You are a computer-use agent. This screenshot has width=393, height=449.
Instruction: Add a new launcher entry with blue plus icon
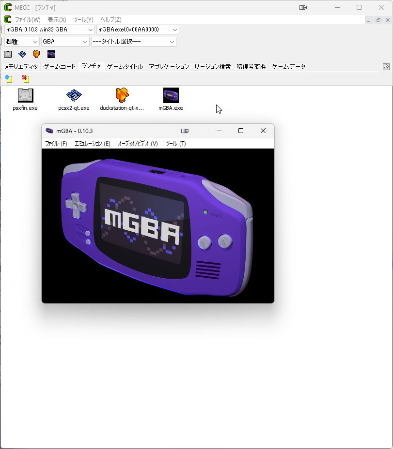(8, 79)
